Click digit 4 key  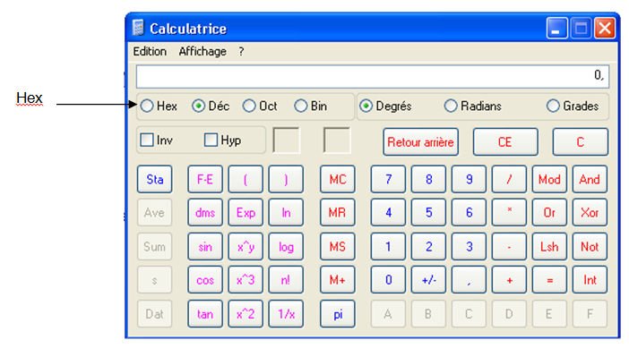coord(388,212)
